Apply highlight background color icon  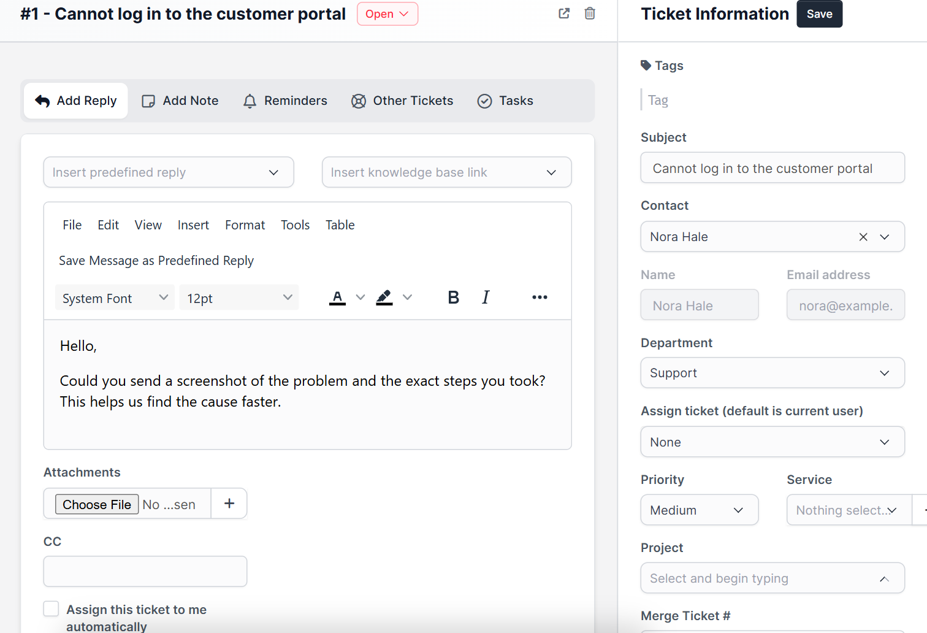384,297
